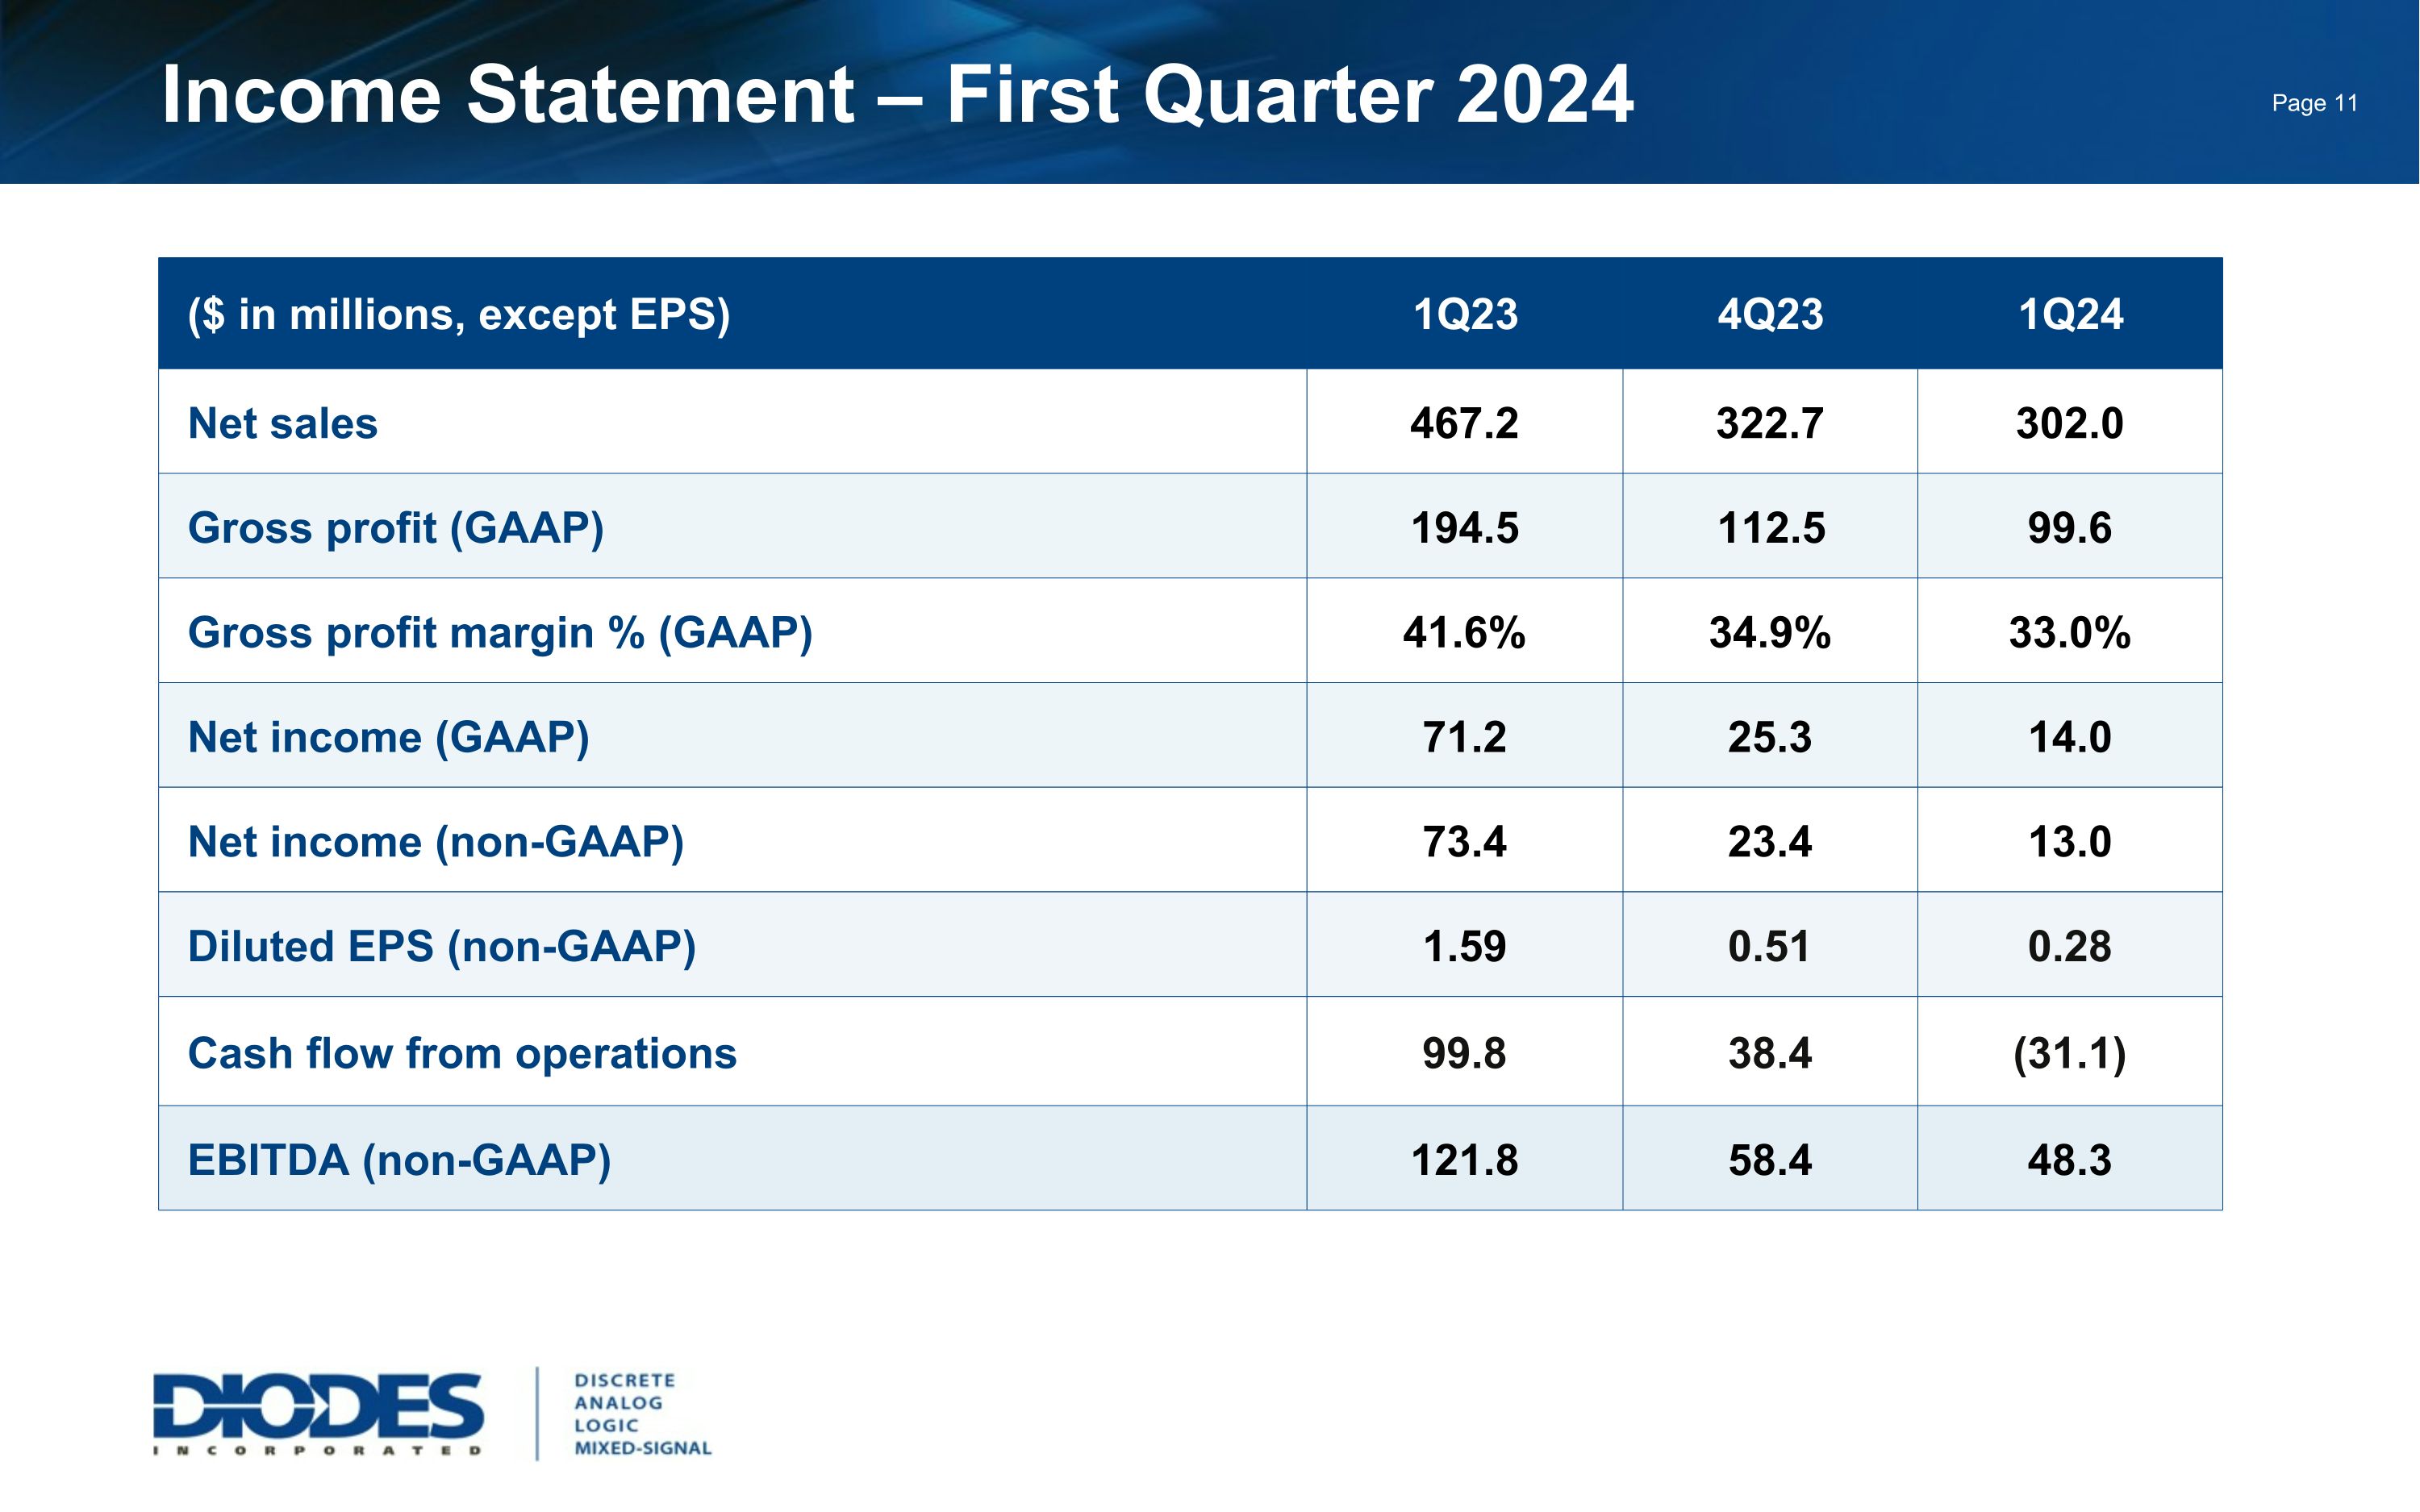
Task: Click the Discrete Analog Logic Mixed-Signal tagline
Action: (x=642, y=1413)
